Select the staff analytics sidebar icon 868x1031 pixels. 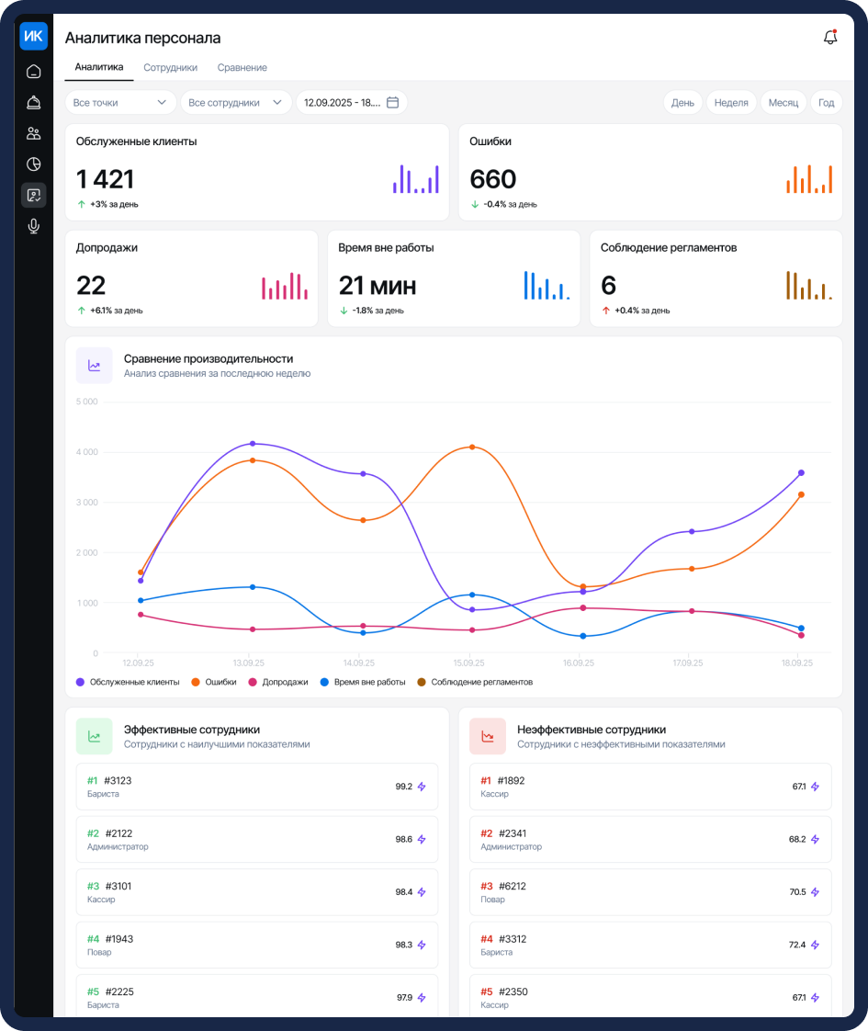[33, 196]
